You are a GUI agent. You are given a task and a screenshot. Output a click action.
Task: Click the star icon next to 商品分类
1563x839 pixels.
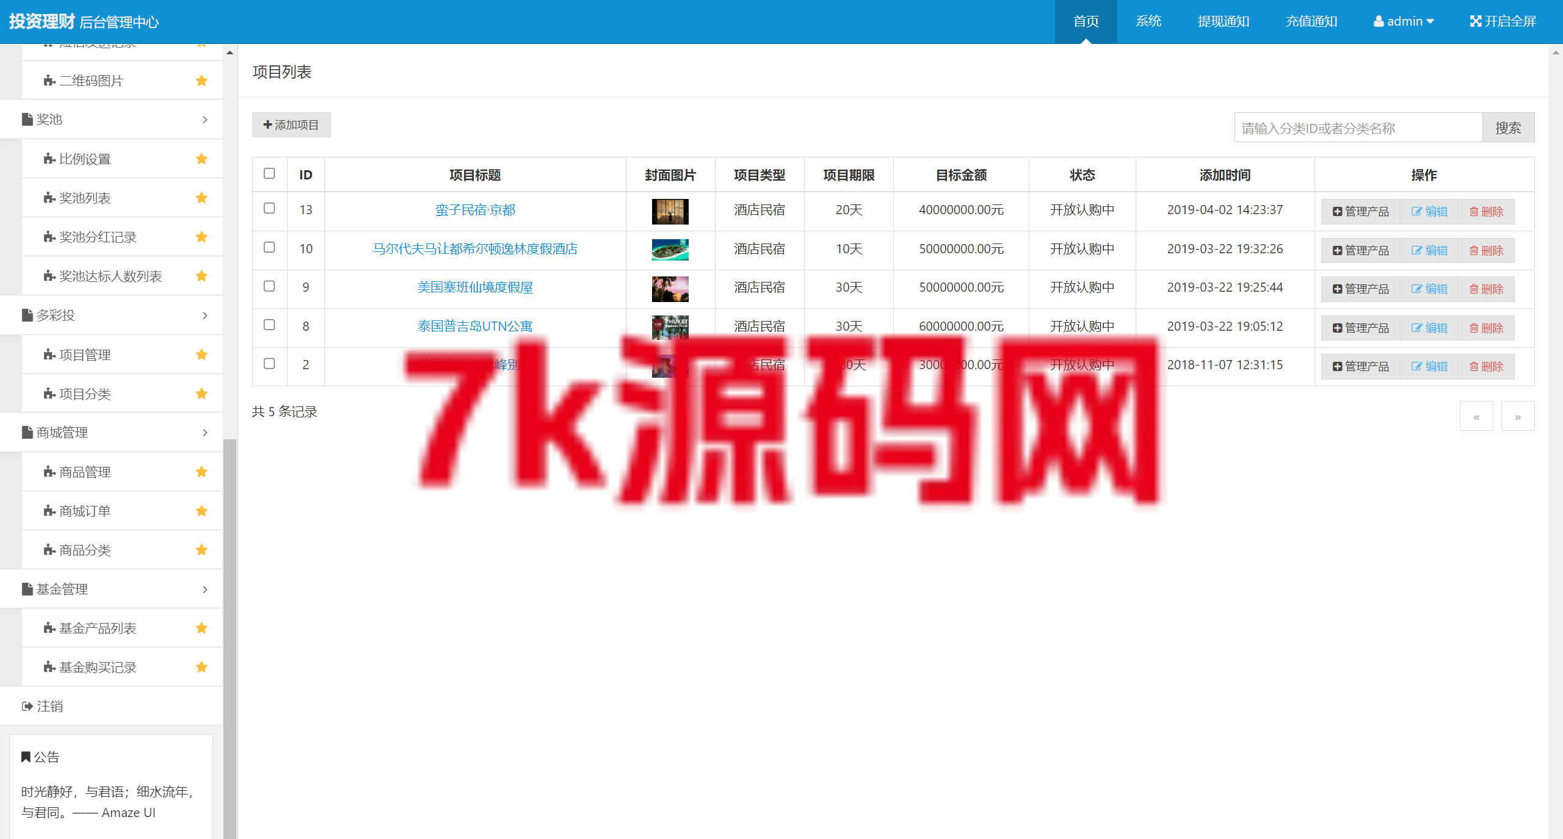[201, 550]
